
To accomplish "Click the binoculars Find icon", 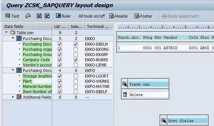I will click(39, 16).
